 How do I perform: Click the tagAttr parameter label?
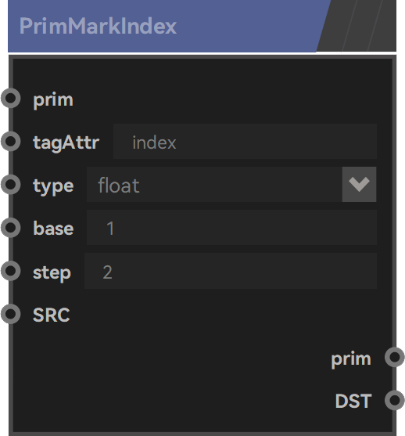tap(66, 142)
